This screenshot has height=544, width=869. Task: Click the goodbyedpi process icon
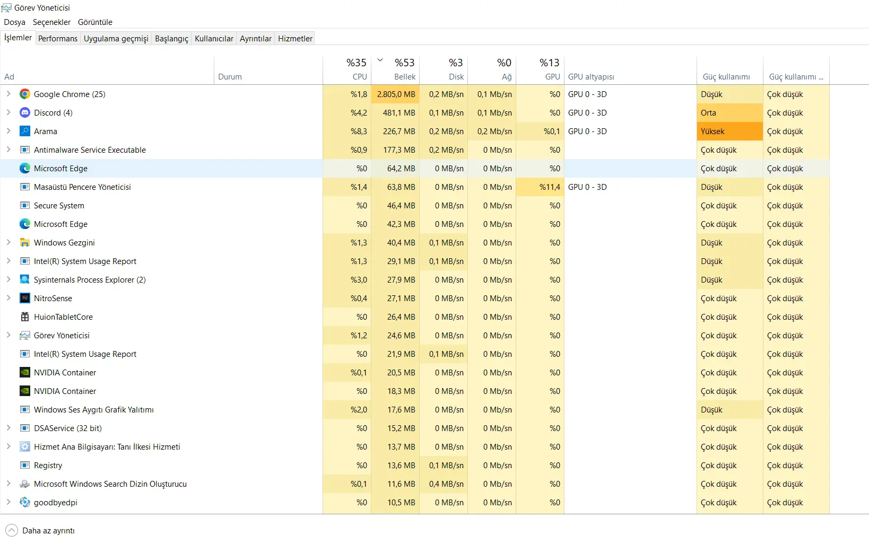pos(24,503)
